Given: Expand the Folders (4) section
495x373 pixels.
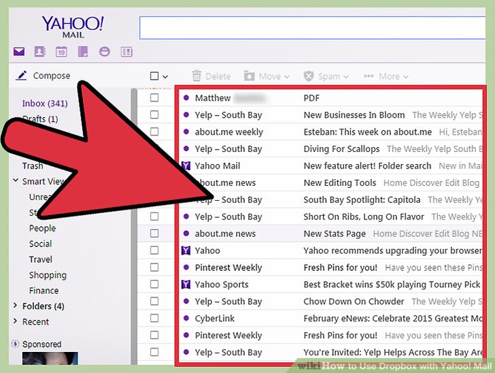Looking at the screenshot, I should point(15,306).
